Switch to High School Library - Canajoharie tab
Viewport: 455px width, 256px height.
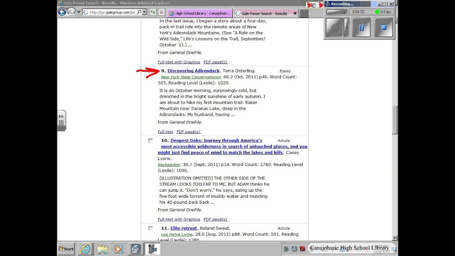pyautogui.click(x=200, y=14)
